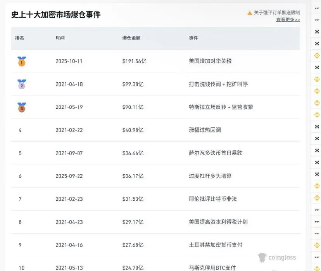The width and height of the screenshot is (321, 271).
Task: Select the 事件 column header
Action: click(193, 38)
